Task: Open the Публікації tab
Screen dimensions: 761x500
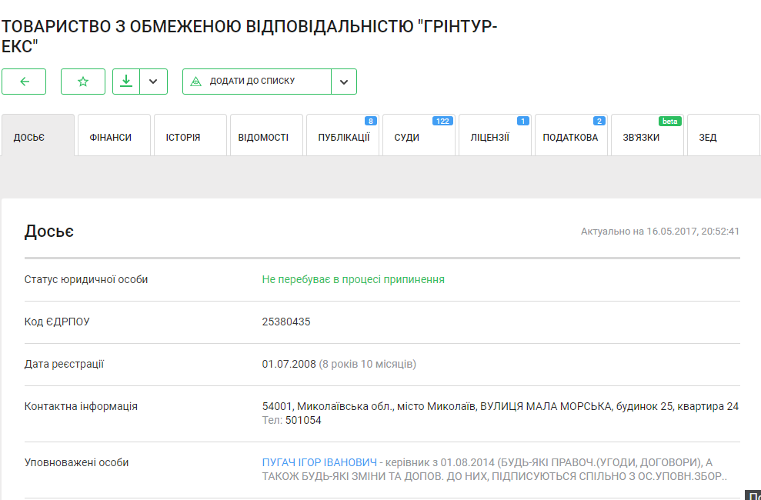Action: (x=343, y=137)
